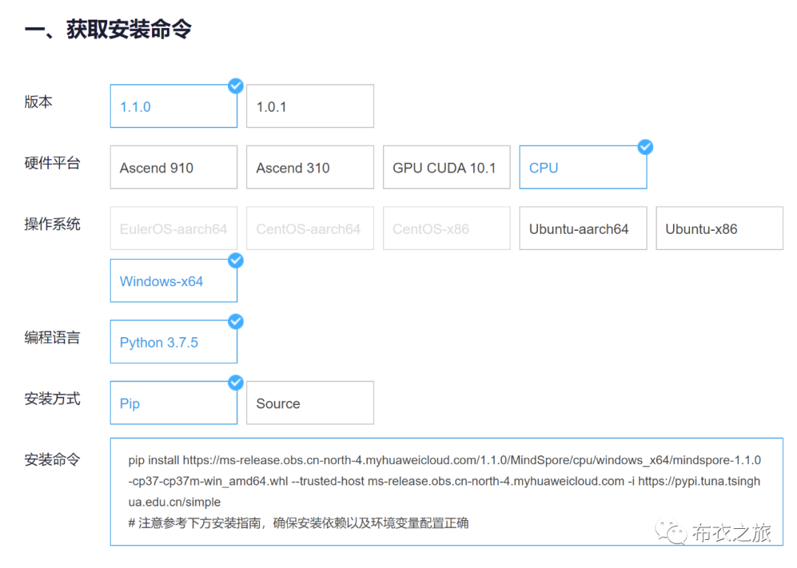Image resolution: width=797 pixels, height=568 pixels.
Task: Select CentOS-x86 operating system
Action: point(446,228)
